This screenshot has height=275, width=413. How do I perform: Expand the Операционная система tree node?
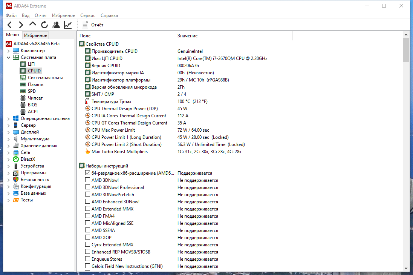pos(8,119)
